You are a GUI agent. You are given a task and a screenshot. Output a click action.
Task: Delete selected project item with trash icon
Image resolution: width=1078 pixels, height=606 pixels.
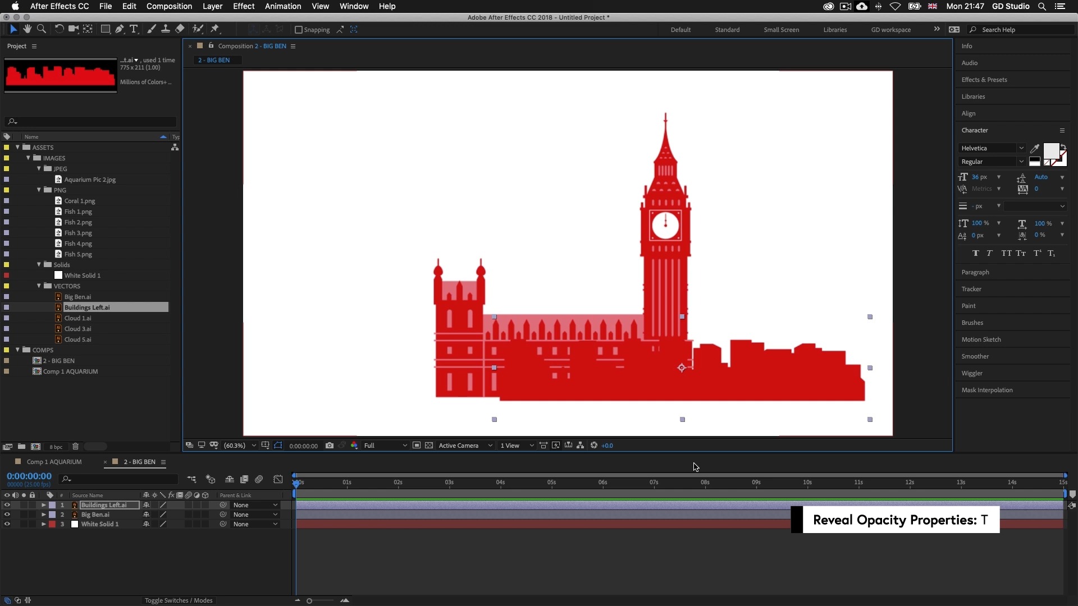75,447
